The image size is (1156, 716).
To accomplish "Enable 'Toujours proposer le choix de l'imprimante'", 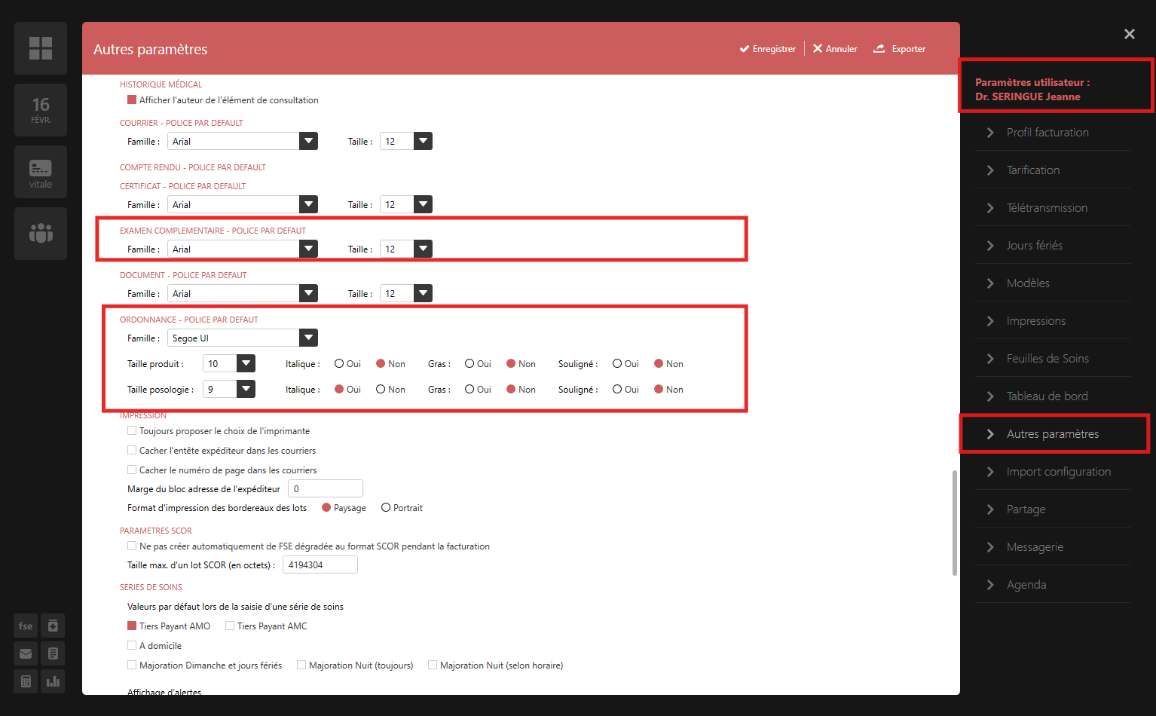I will [x=132, y=431].
